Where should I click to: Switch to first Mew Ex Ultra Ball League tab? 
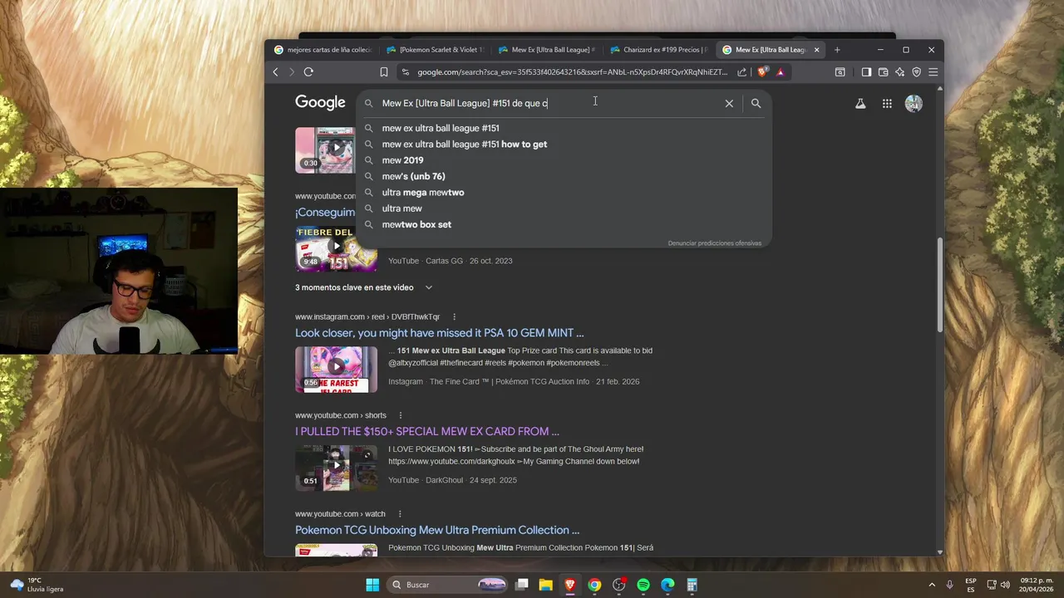click(x=547, y=50)
